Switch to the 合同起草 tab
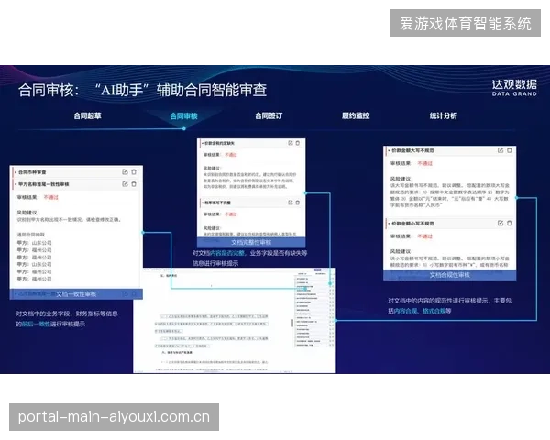Viewport: 550px width, 440px height. point(87,115)
